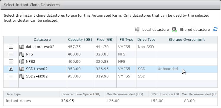This screenshot has height=108, width=221.
Task: Enable the NFS datastore checkbox
Action: coord(11,54)
